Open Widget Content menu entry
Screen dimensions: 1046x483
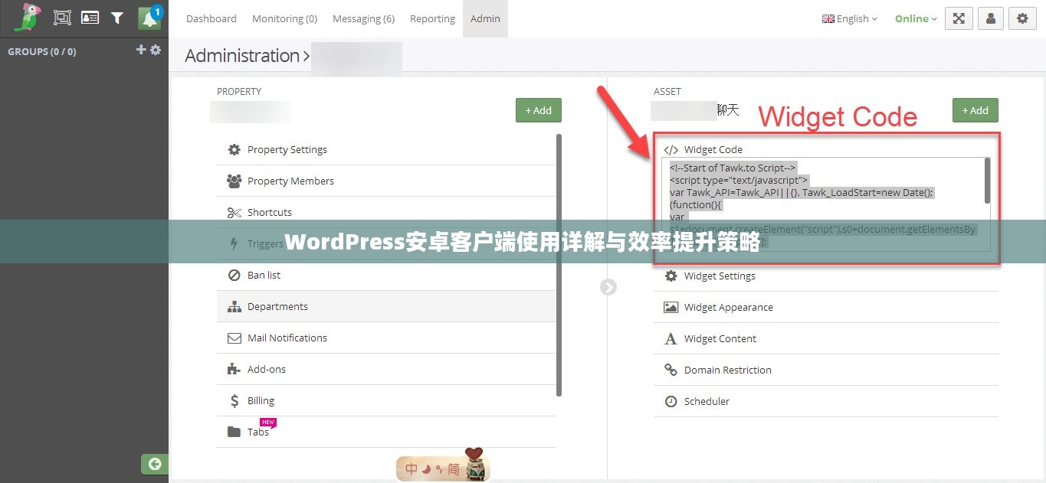click(x=826, y=338)
